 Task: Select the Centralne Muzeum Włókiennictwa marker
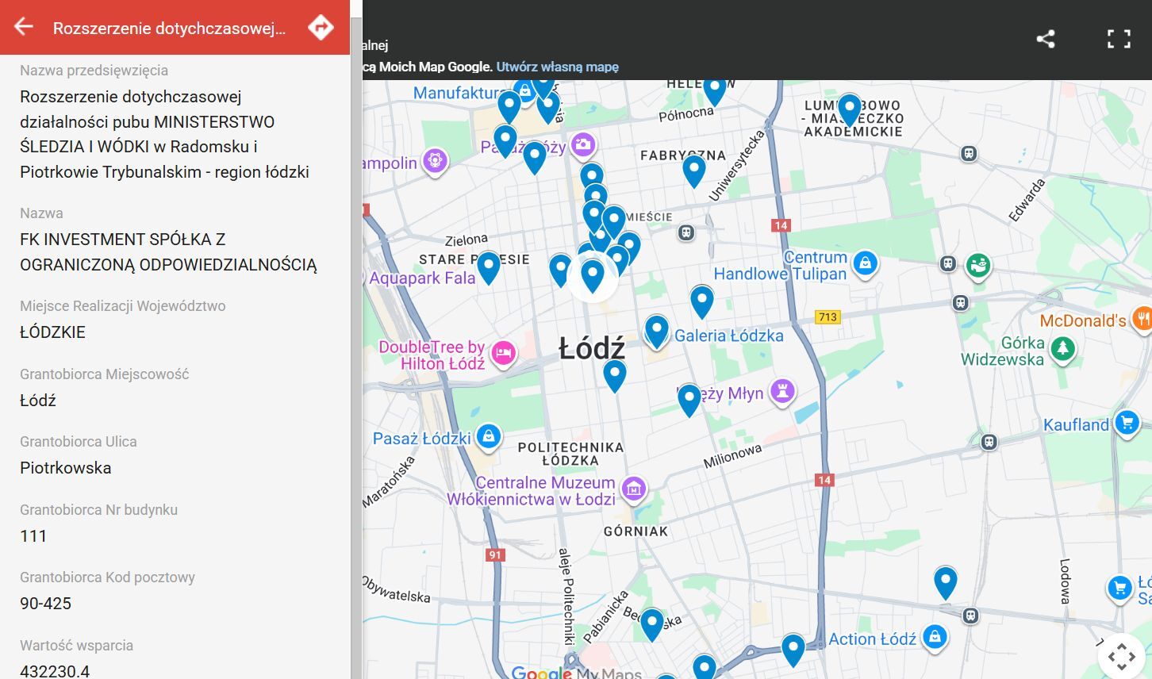pyautogui.click(x=633, y=489)
